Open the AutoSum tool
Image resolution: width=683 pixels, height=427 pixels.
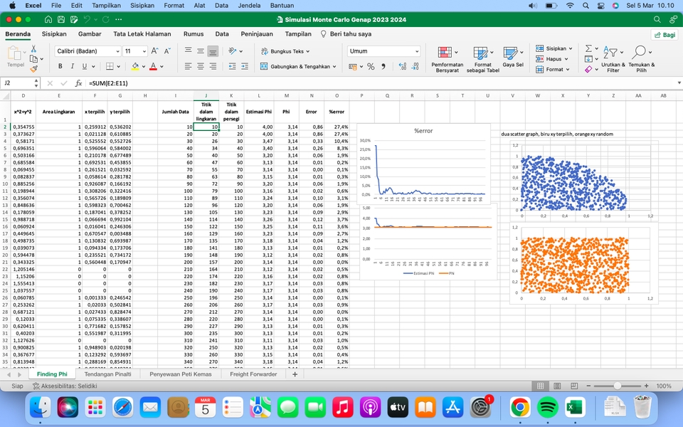pos(588,48)
